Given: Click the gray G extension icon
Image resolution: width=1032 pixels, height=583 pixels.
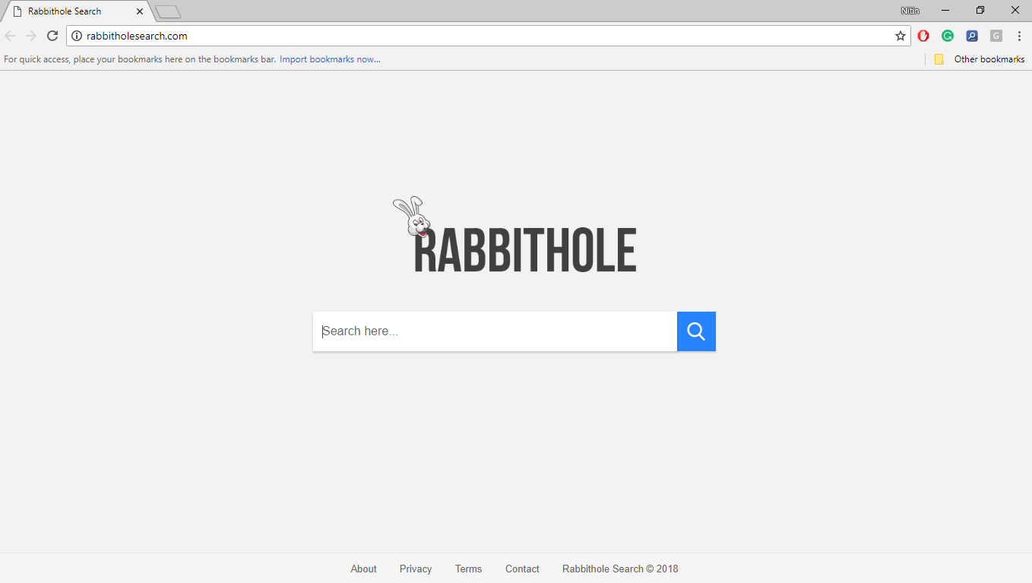Looking at the screenshot, I should [x=996, y=35].
